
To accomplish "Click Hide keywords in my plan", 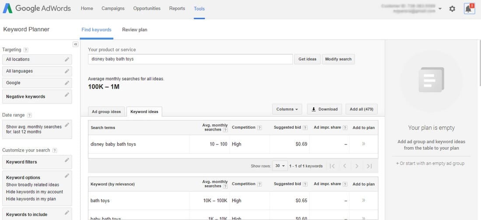I will pos(31,199).
